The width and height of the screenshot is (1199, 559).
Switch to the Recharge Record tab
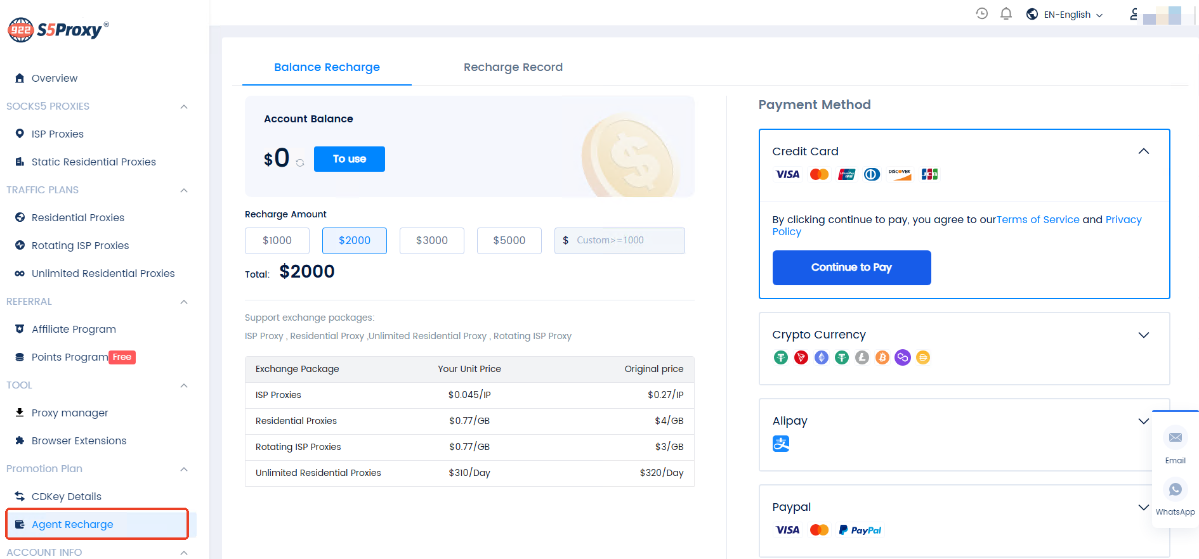[x=513, y=67]
